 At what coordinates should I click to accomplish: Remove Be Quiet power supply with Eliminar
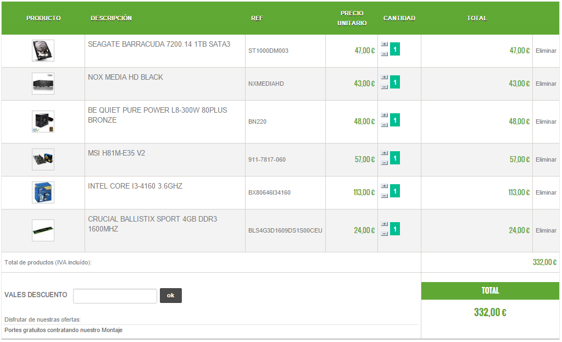pyautogui.click(x=546, y=122)
